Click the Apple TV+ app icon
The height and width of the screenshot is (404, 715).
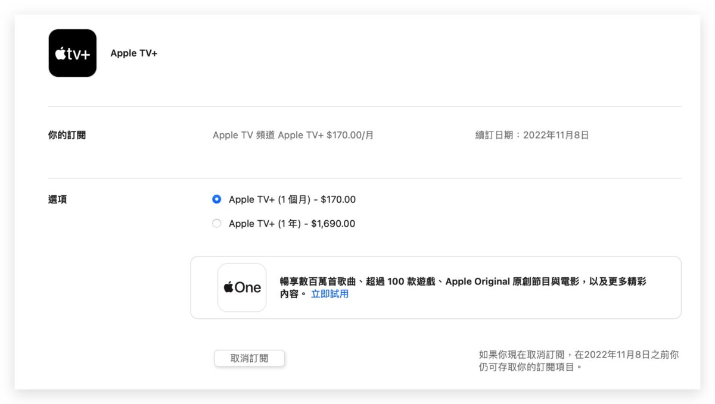tap(73, 53)
